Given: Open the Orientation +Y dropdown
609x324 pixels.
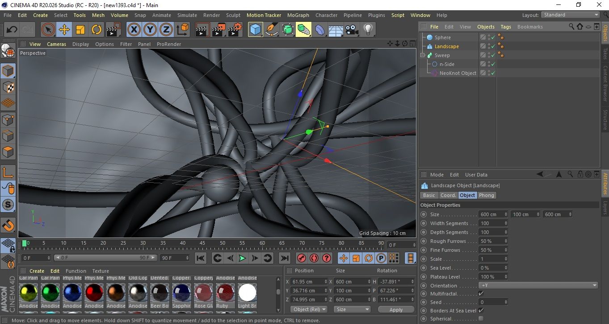Looking at the screenshot, I should coord(538,286).
